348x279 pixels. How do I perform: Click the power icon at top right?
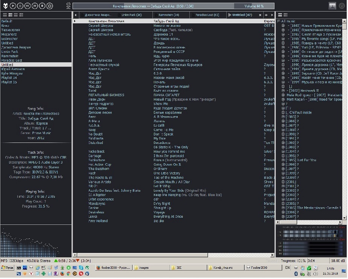click(x=342, y=6)
